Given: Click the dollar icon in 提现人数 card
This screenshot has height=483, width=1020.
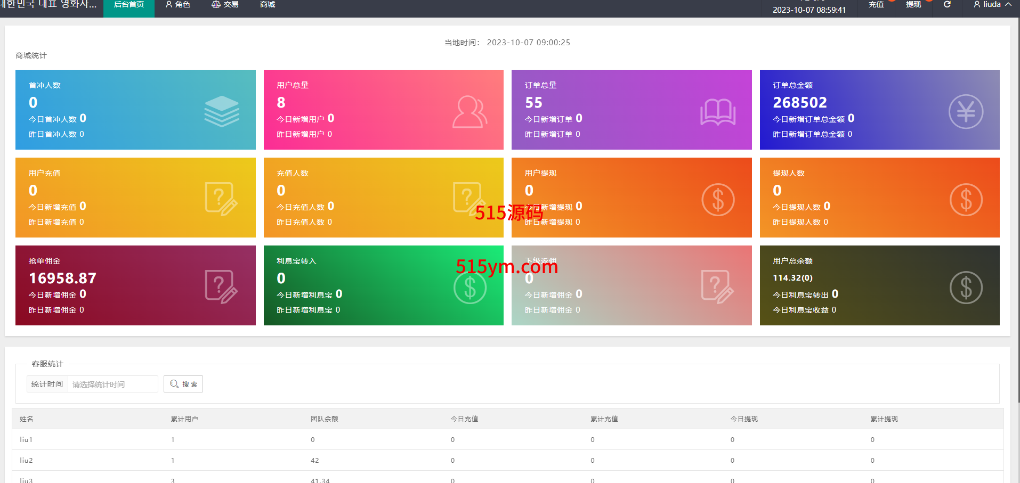Looking at the screenshot, I should tap(966, 200).
